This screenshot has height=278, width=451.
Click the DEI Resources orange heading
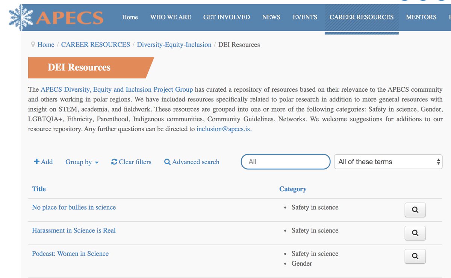point(91,68)
